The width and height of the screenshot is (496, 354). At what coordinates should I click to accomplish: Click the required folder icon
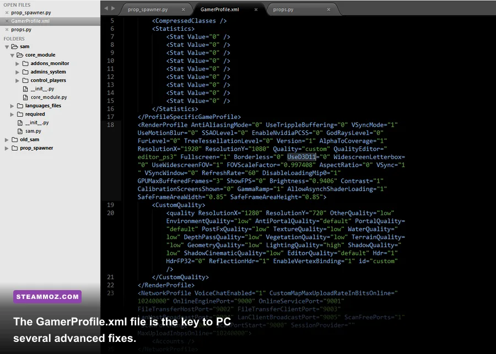point(20,114)
